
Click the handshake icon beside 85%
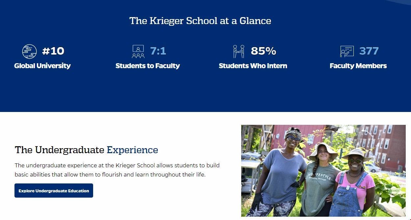click(239, 51)
